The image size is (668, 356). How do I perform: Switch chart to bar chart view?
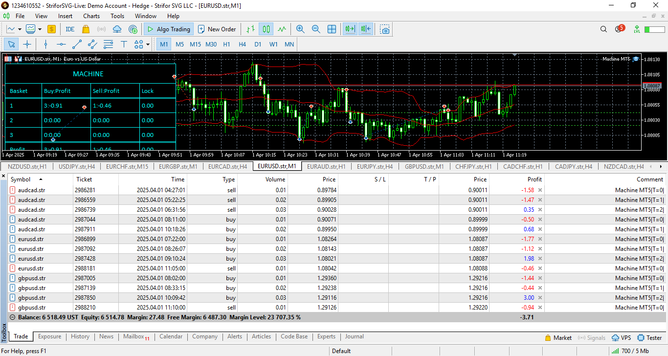(x=250, y=29)
